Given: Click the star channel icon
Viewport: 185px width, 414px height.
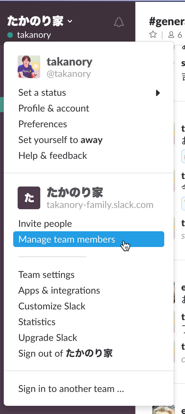Looking at the screenshot, I should [x=153, y=35].
